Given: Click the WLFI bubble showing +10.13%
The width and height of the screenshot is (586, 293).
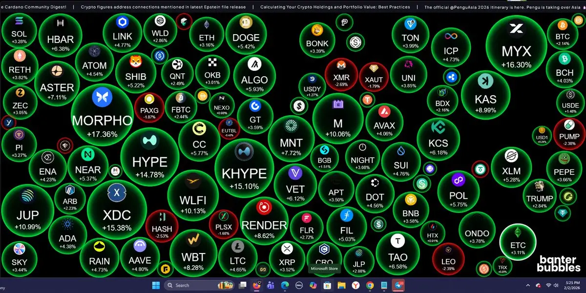Looking at the screenshot, I should 193,195.
